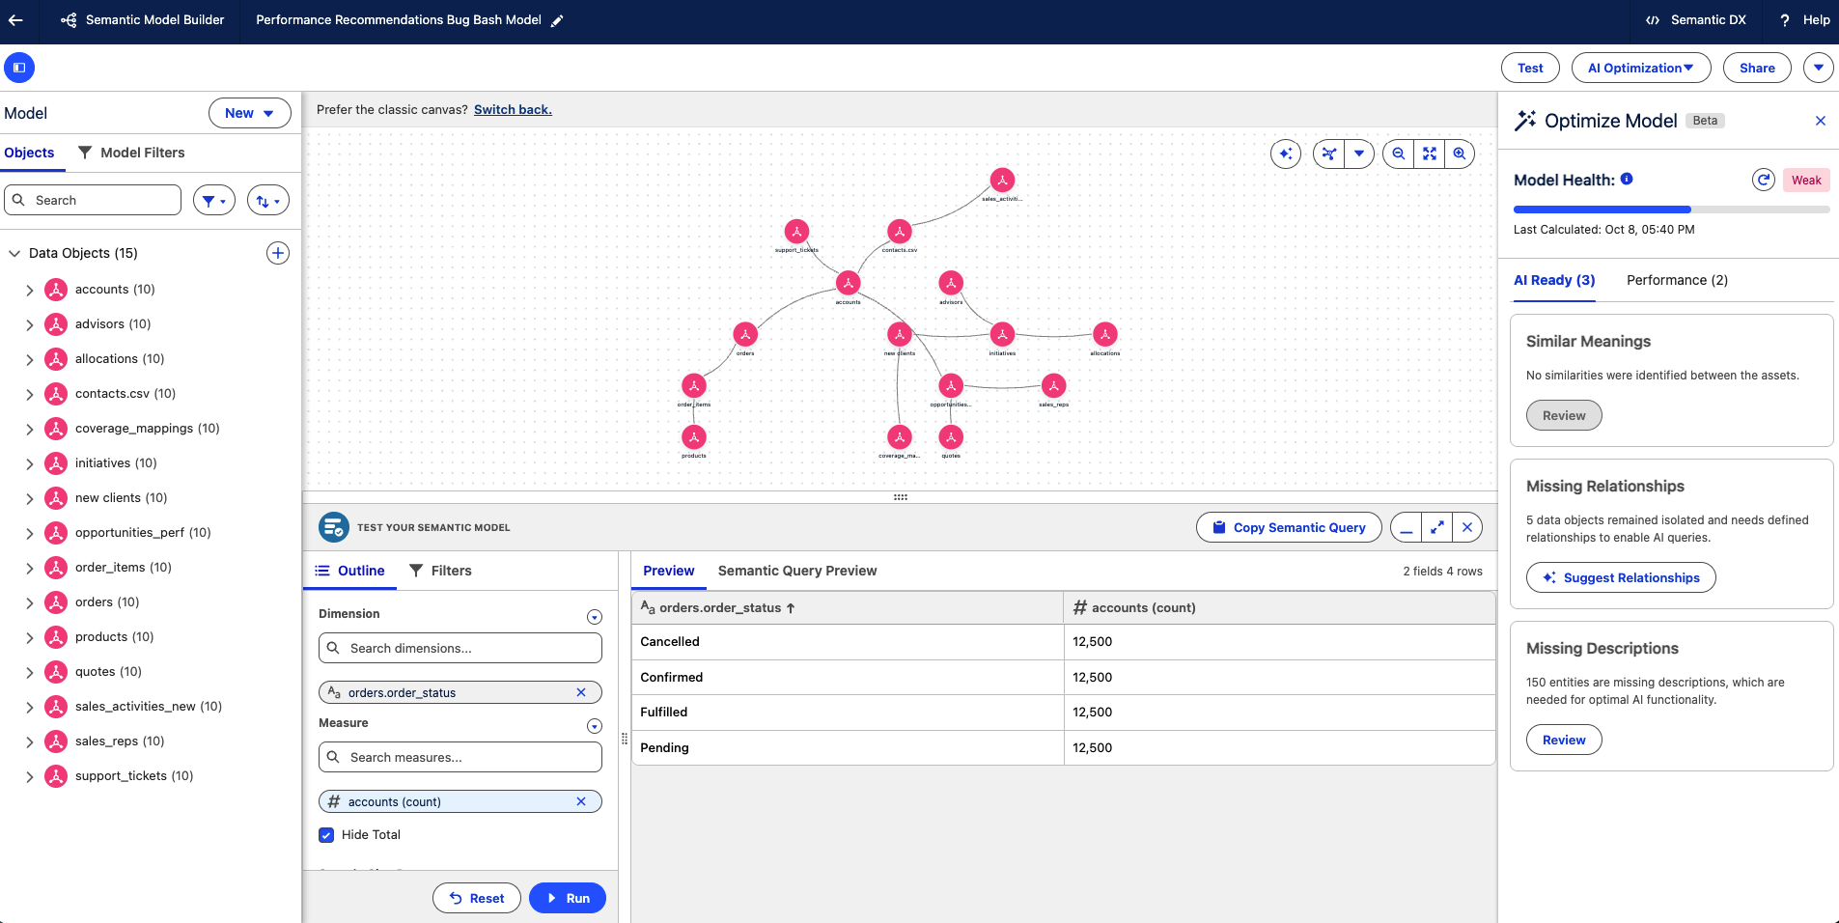Open the sort objects dropdown
The height and width of the screenshot is (923, 1839).
pyautogui.click(x=268, y=201)
